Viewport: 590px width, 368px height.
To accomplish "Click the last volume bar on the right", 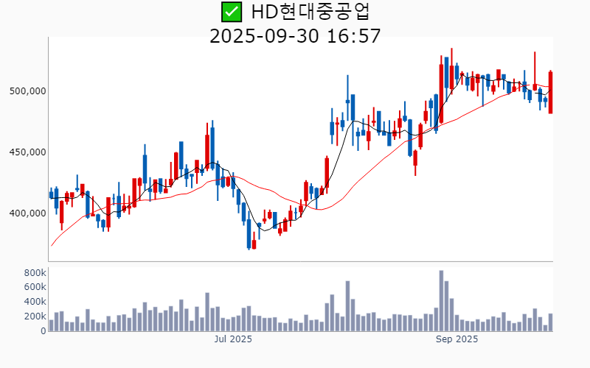I will pos(550,322).
